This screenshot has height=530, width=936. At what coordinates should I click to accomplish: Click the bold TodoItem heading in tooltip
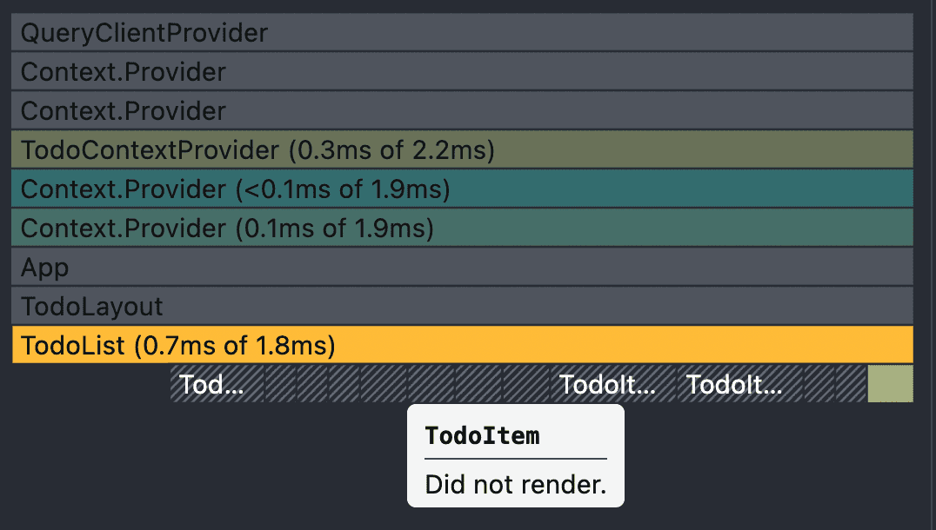tap(482, 436)
